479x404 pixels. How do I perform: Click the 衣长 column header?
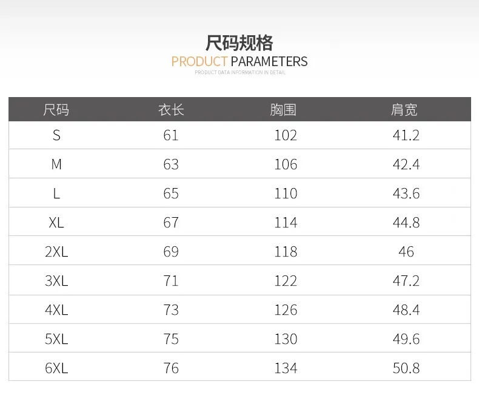(171, 110)
